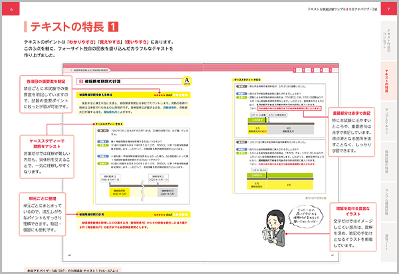Click the red word 使いやすさ
399x274 pixels.
click(x=136, y=42)
